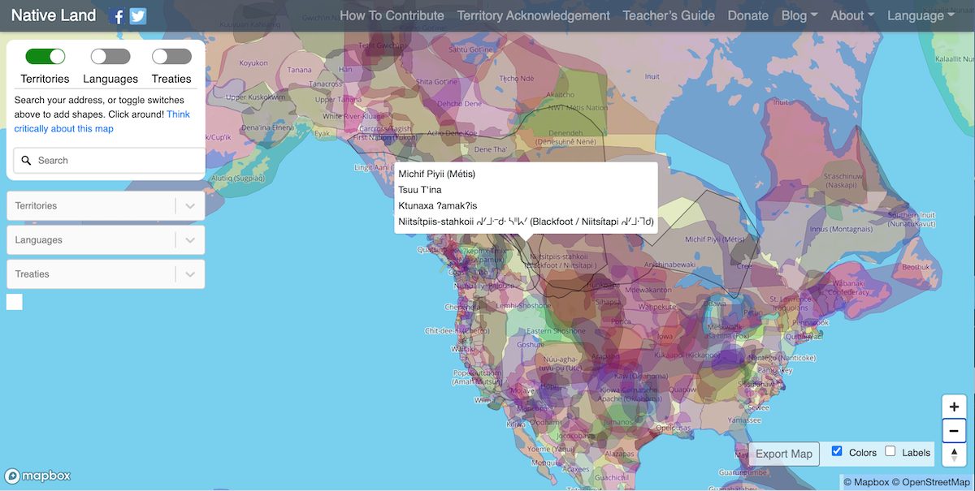Screen dimensions: 975x491
Task: Open Niitsítpiis-stahkoii (Blackfoot) in popup
Action: pos(526,222)
